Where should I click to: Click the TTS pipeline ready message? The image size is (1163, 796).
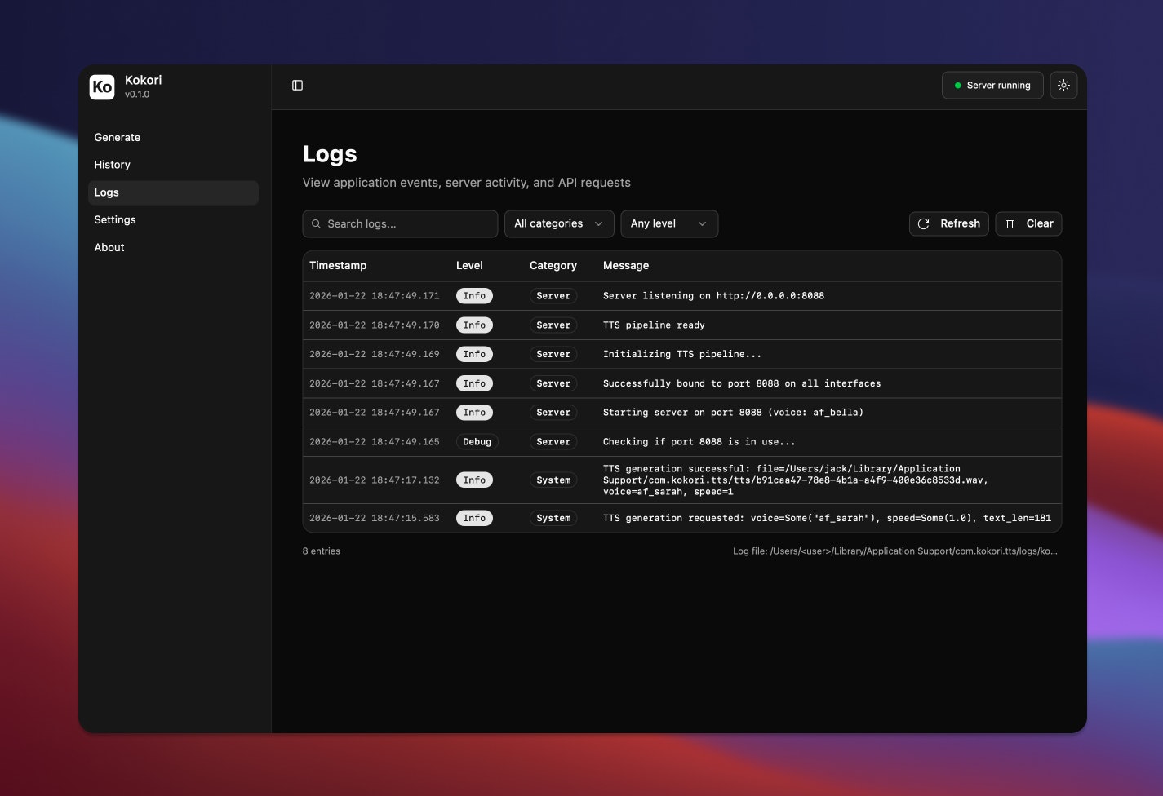click(x=654, y=325)
